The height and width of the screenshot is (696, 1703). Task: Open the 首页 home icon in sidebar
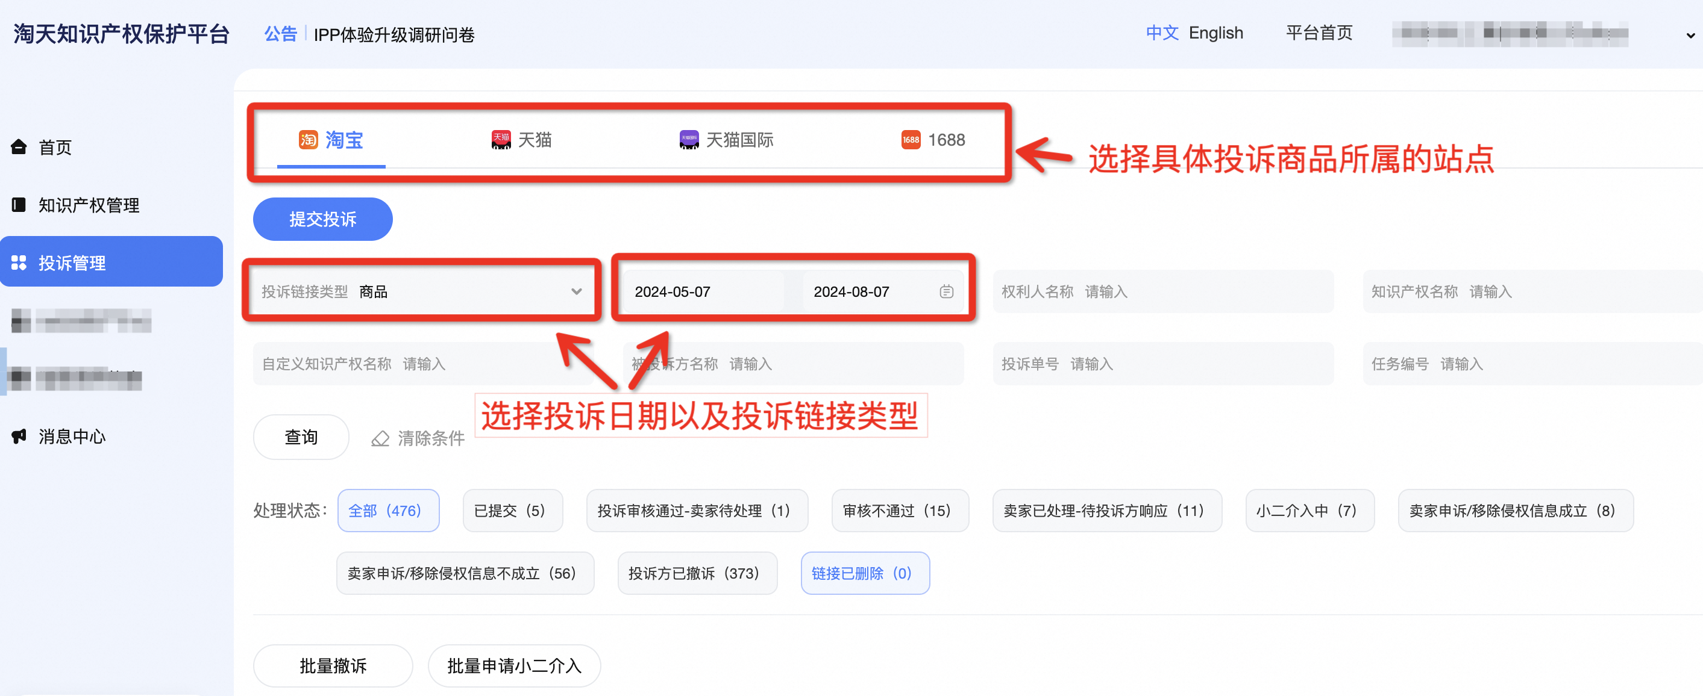[x=19, y=146]
